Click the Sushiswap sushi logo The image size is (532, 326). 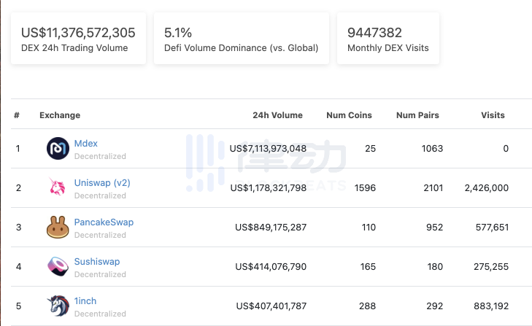coord(58,266)
